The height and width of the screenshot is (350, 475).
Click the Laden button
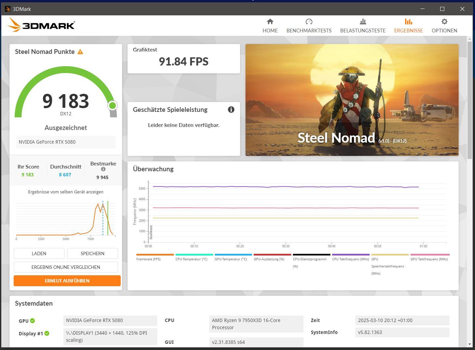(x=39, y=253)
